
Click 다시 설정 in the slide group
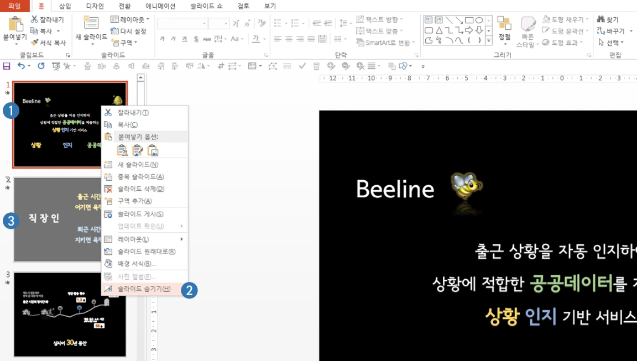pos(128,31)
